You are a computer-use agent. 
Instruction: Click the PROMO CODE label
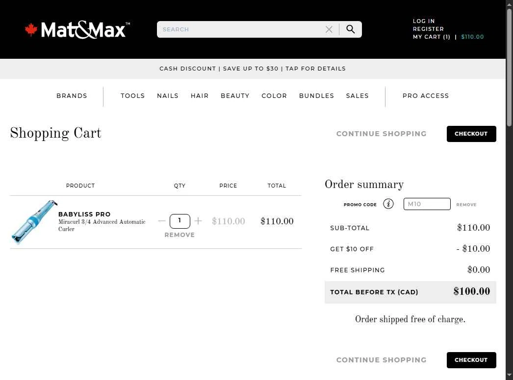(x=360, y=205)
